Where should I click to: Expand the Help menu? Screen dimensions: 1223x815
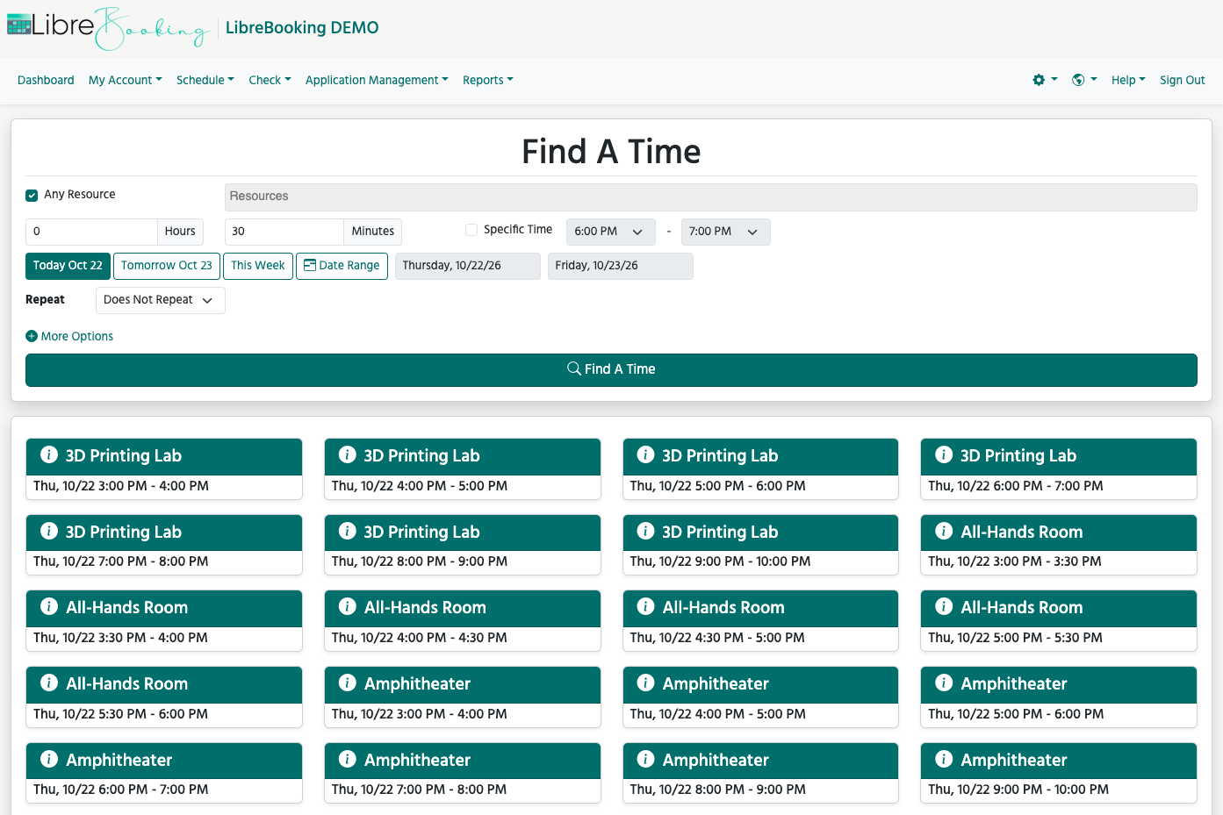pos(1128,80)
